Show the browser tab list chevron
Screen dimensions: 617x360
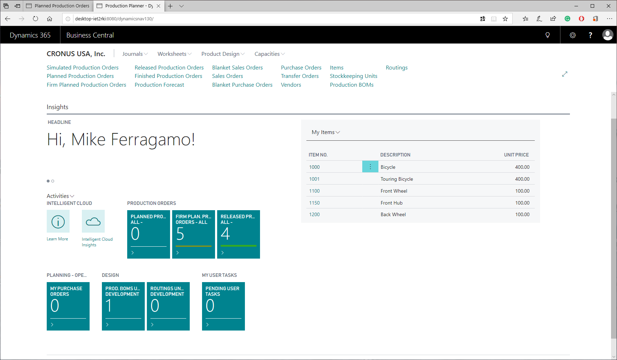(181, 6)
